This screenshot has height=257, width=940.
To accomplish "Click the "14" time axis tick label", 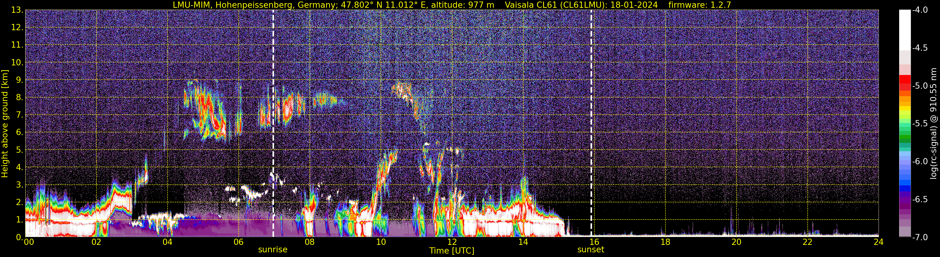I will tap(523, 242).
